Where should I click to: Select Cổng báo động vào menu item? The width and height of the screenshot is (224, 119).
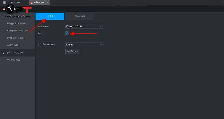[17, 31]
